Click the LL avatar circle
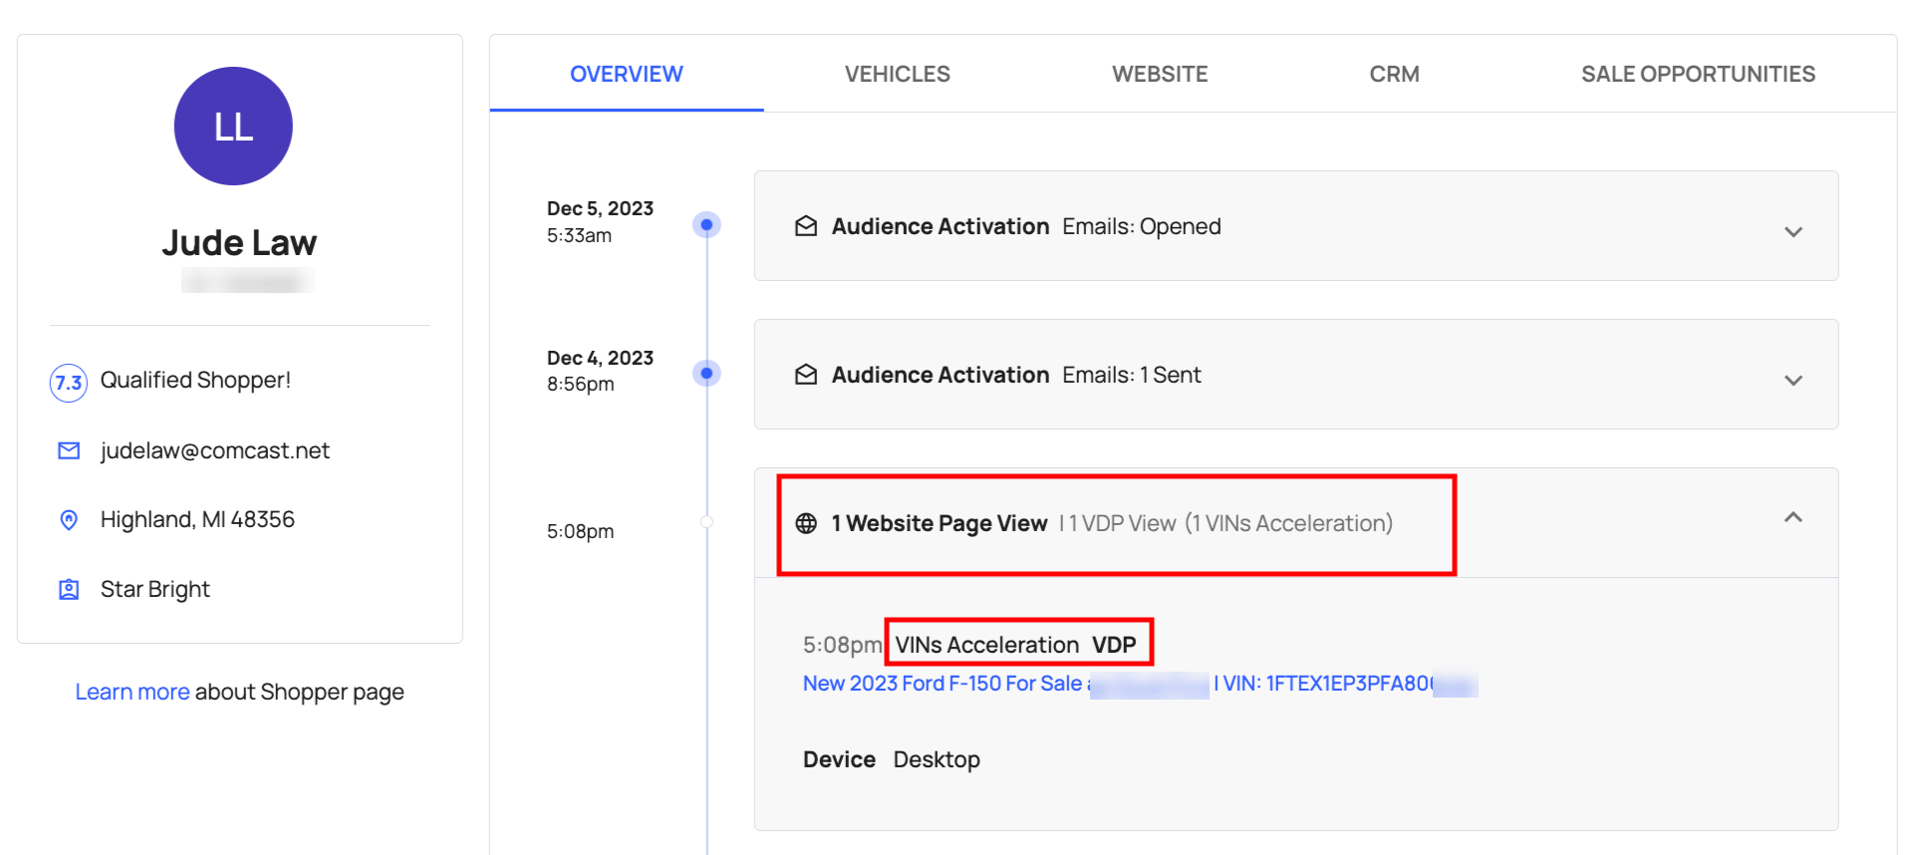 (x=233, y=127)
